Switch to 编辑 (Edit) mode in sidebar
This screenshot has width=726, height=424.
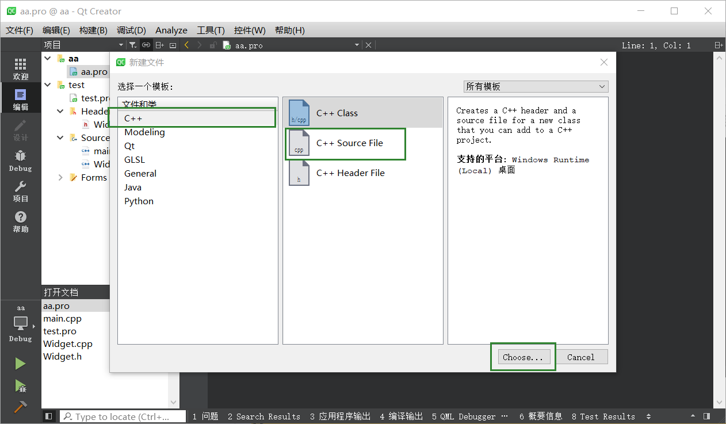(x=20, y=98)
